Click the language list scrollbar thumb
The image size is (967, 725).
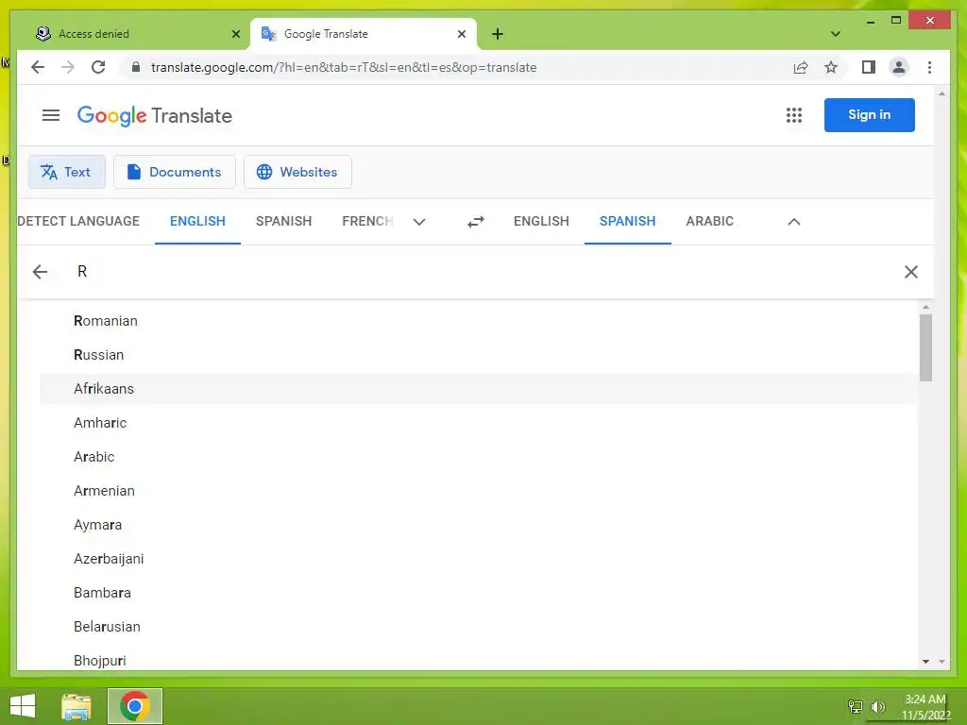click(x=925, y=347)
